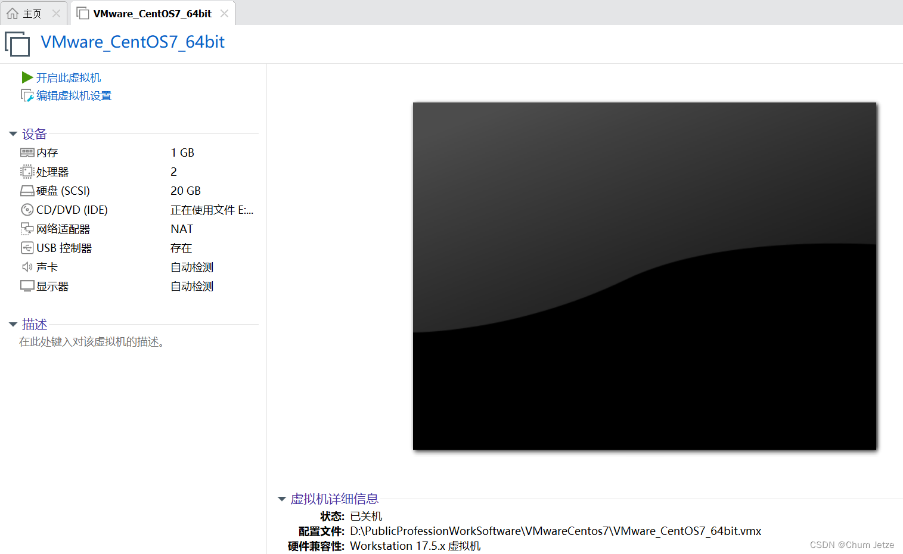Collapse the 描述 section triangle
Screen dimensions: 903x554
pos(13,325)
